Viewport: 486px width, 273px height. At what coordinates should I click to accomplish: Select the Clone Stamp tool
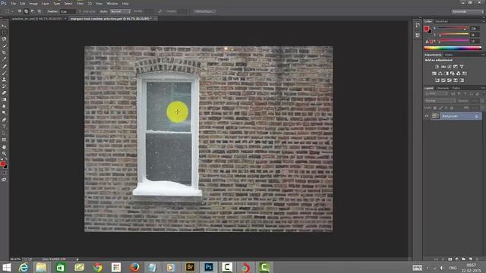click(x=4, y=80)
